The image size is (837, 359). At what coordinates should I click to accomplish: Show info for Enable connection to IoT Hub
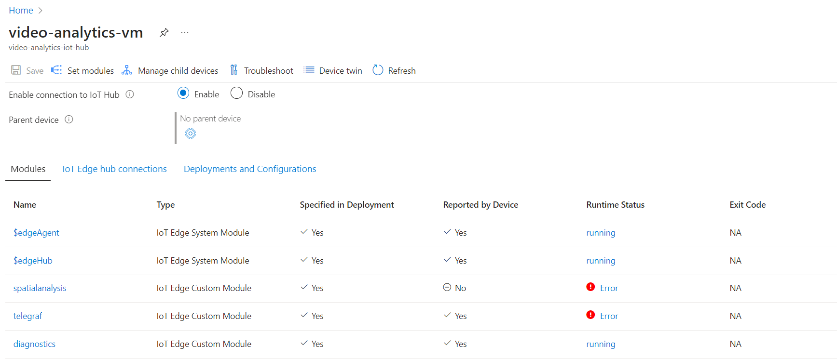pyautogui.click(x=130, y=94)
